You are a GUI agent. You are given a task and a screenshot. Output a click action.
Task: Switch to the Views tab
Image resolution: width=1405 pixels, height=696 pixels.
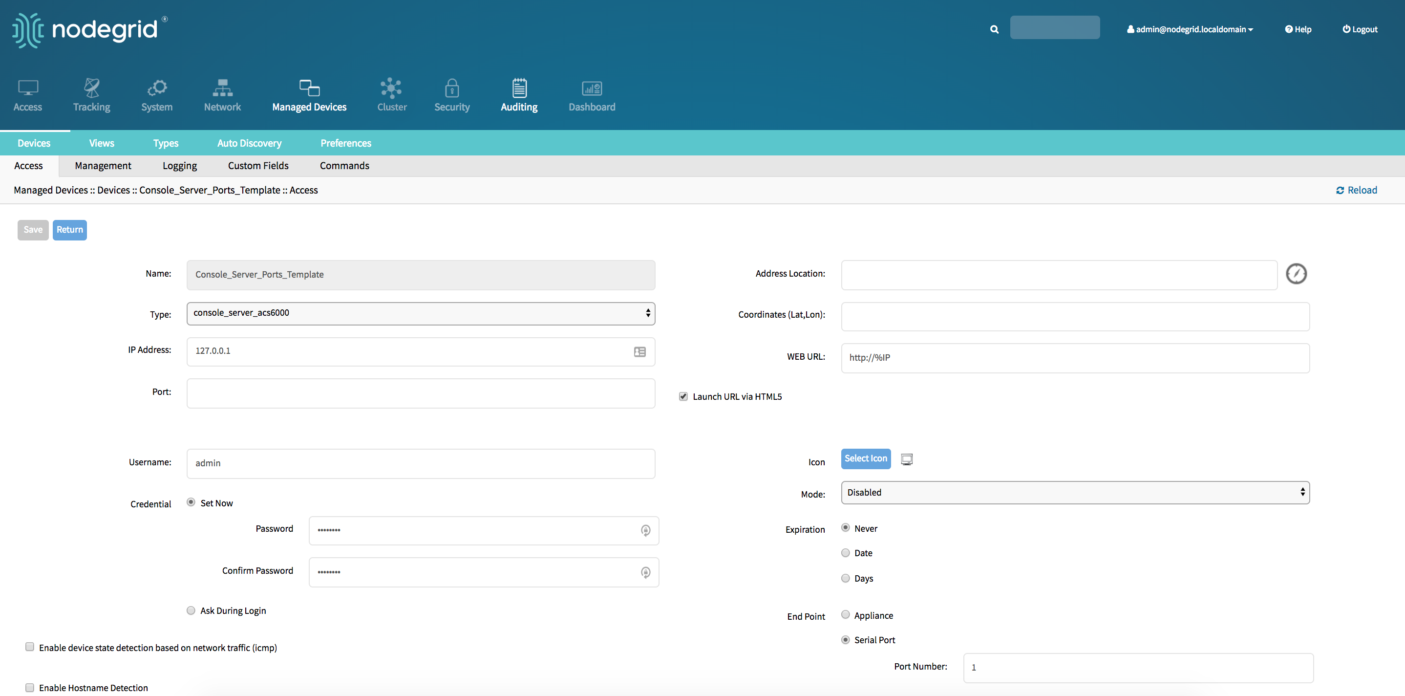(102, 143)
